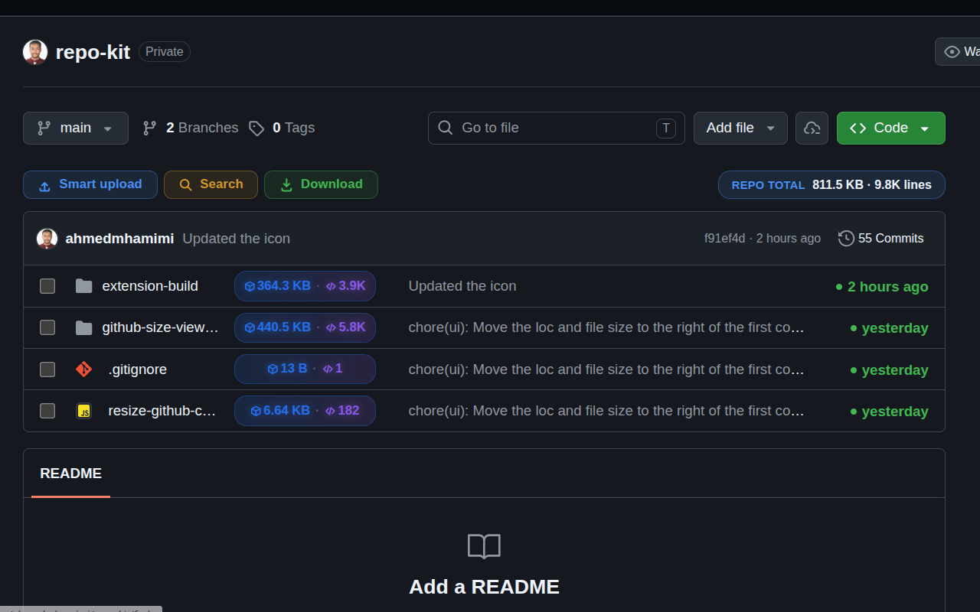
Task: Tick the checkbox for extension-build
Action: click(x=47, y=286)
